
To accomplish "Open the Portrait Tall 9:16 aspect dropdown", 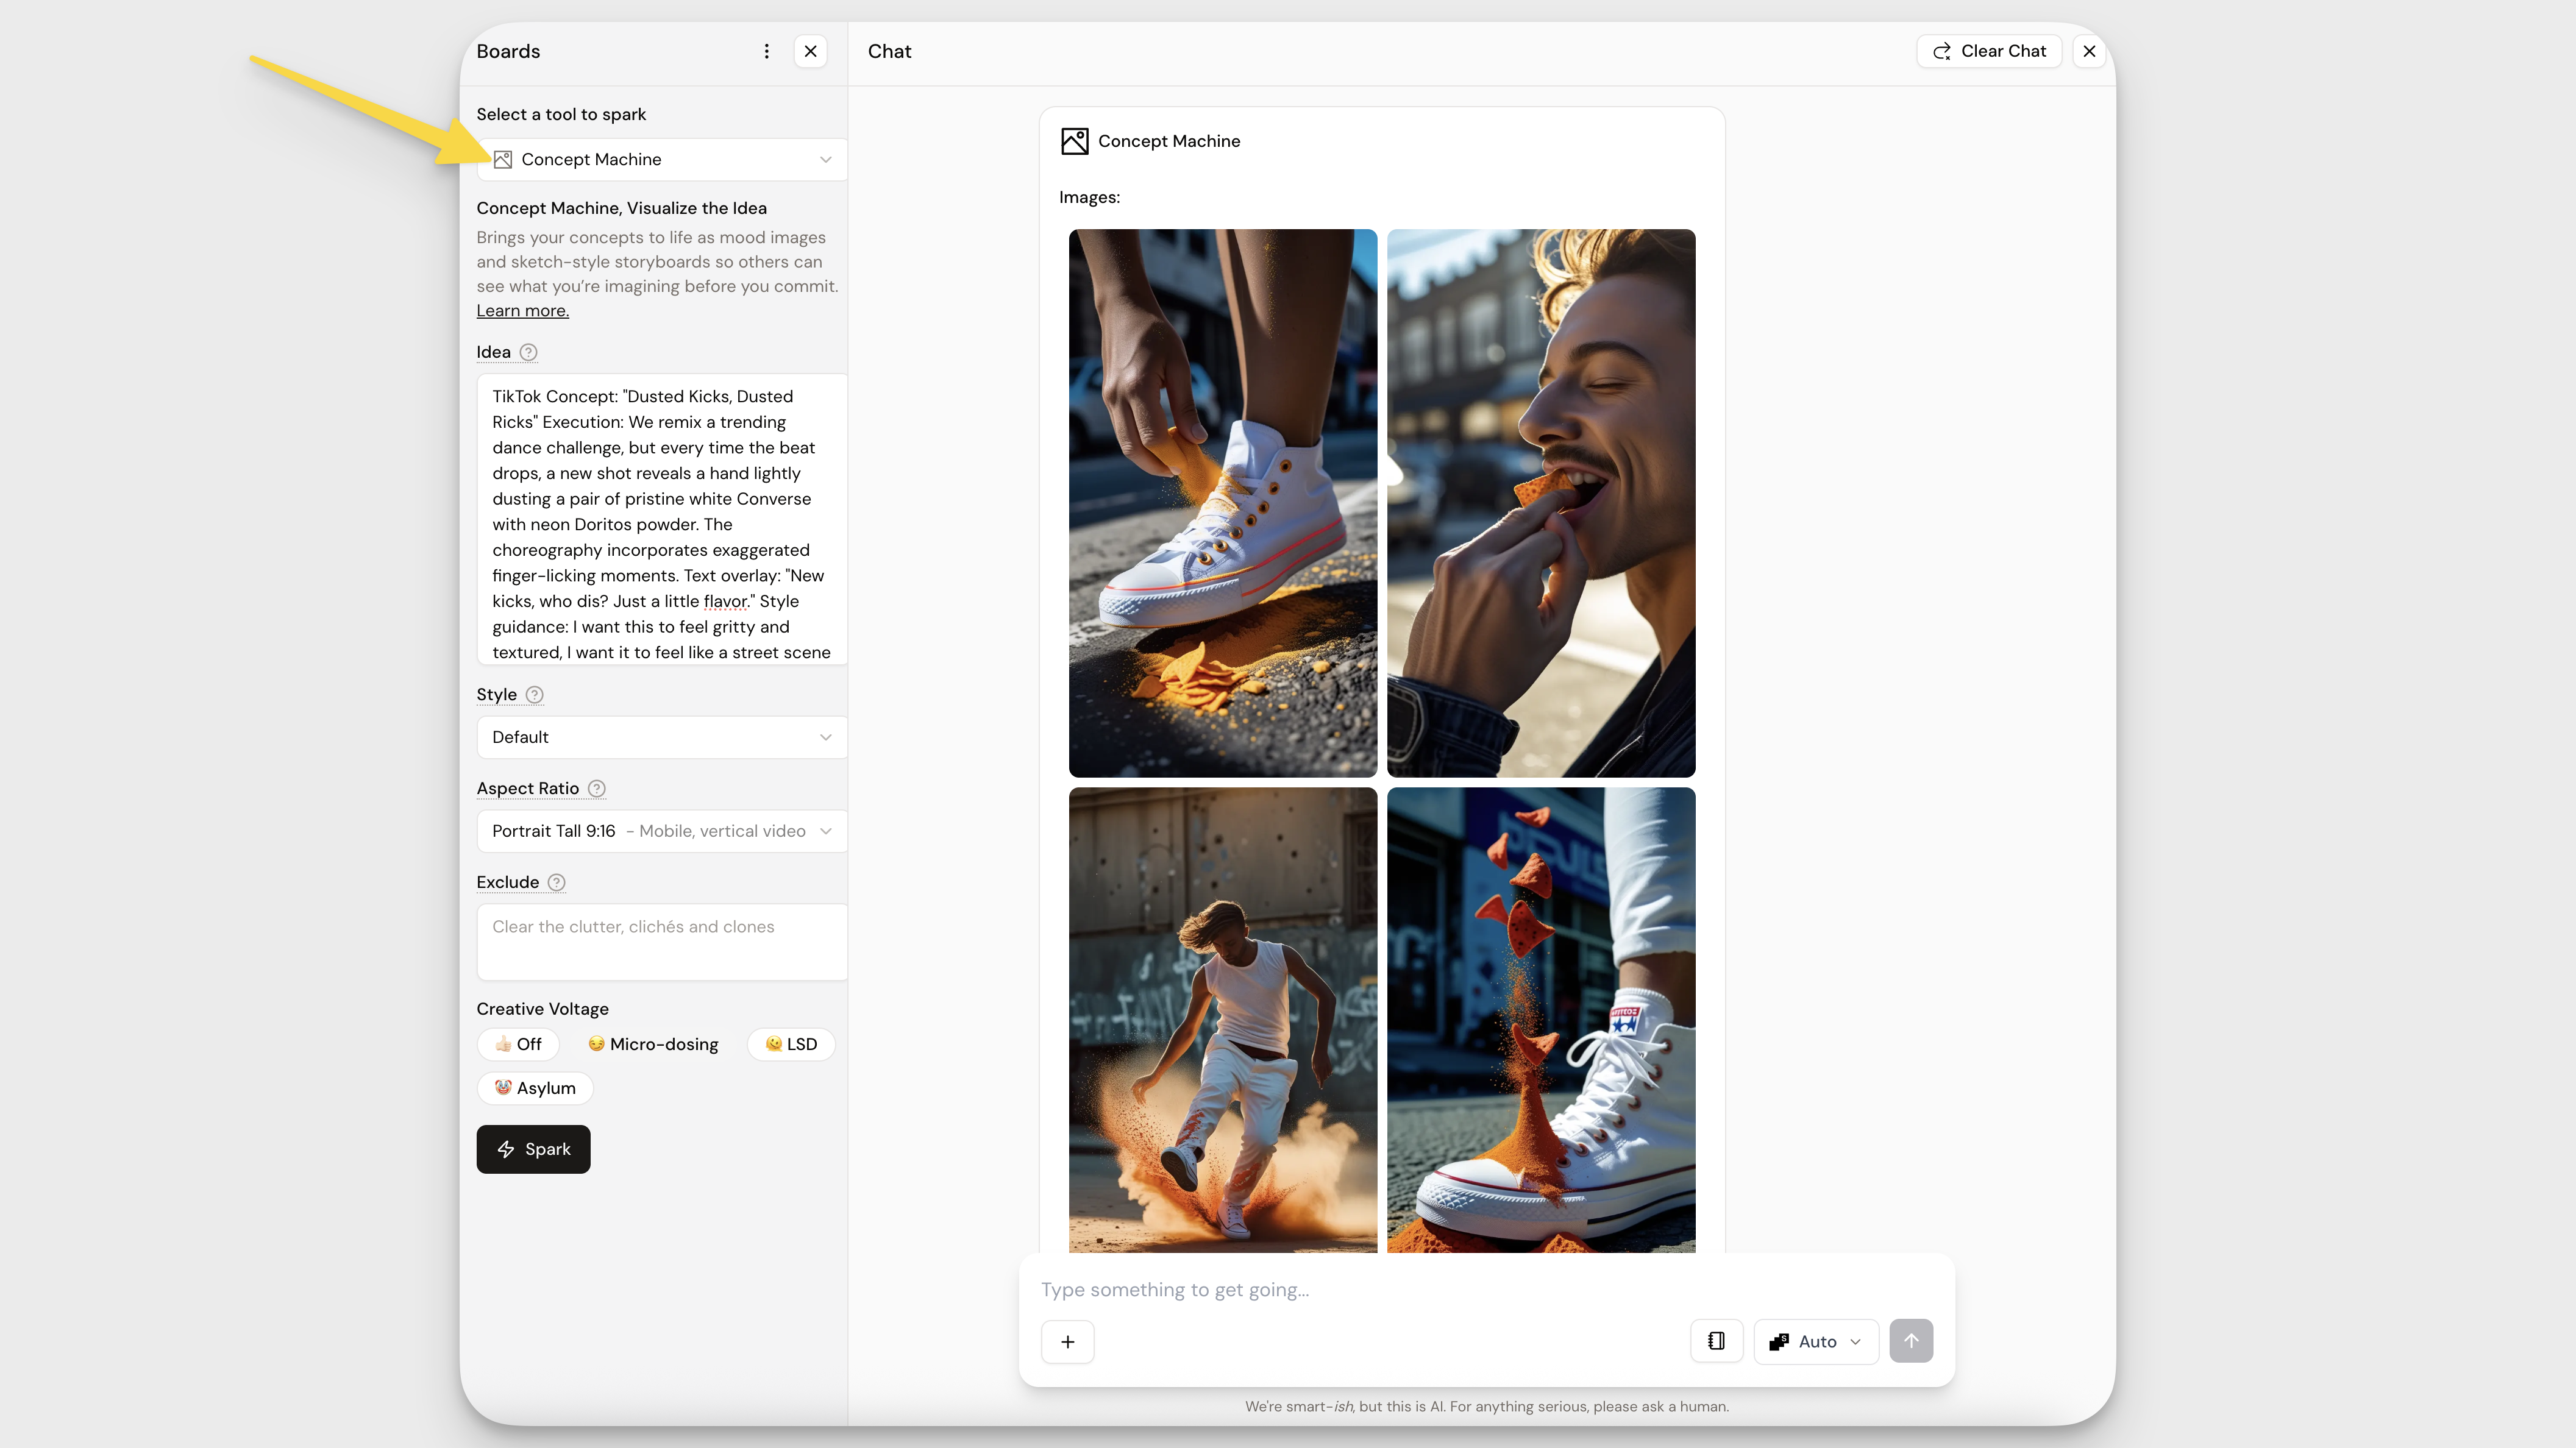I will 662,831.
